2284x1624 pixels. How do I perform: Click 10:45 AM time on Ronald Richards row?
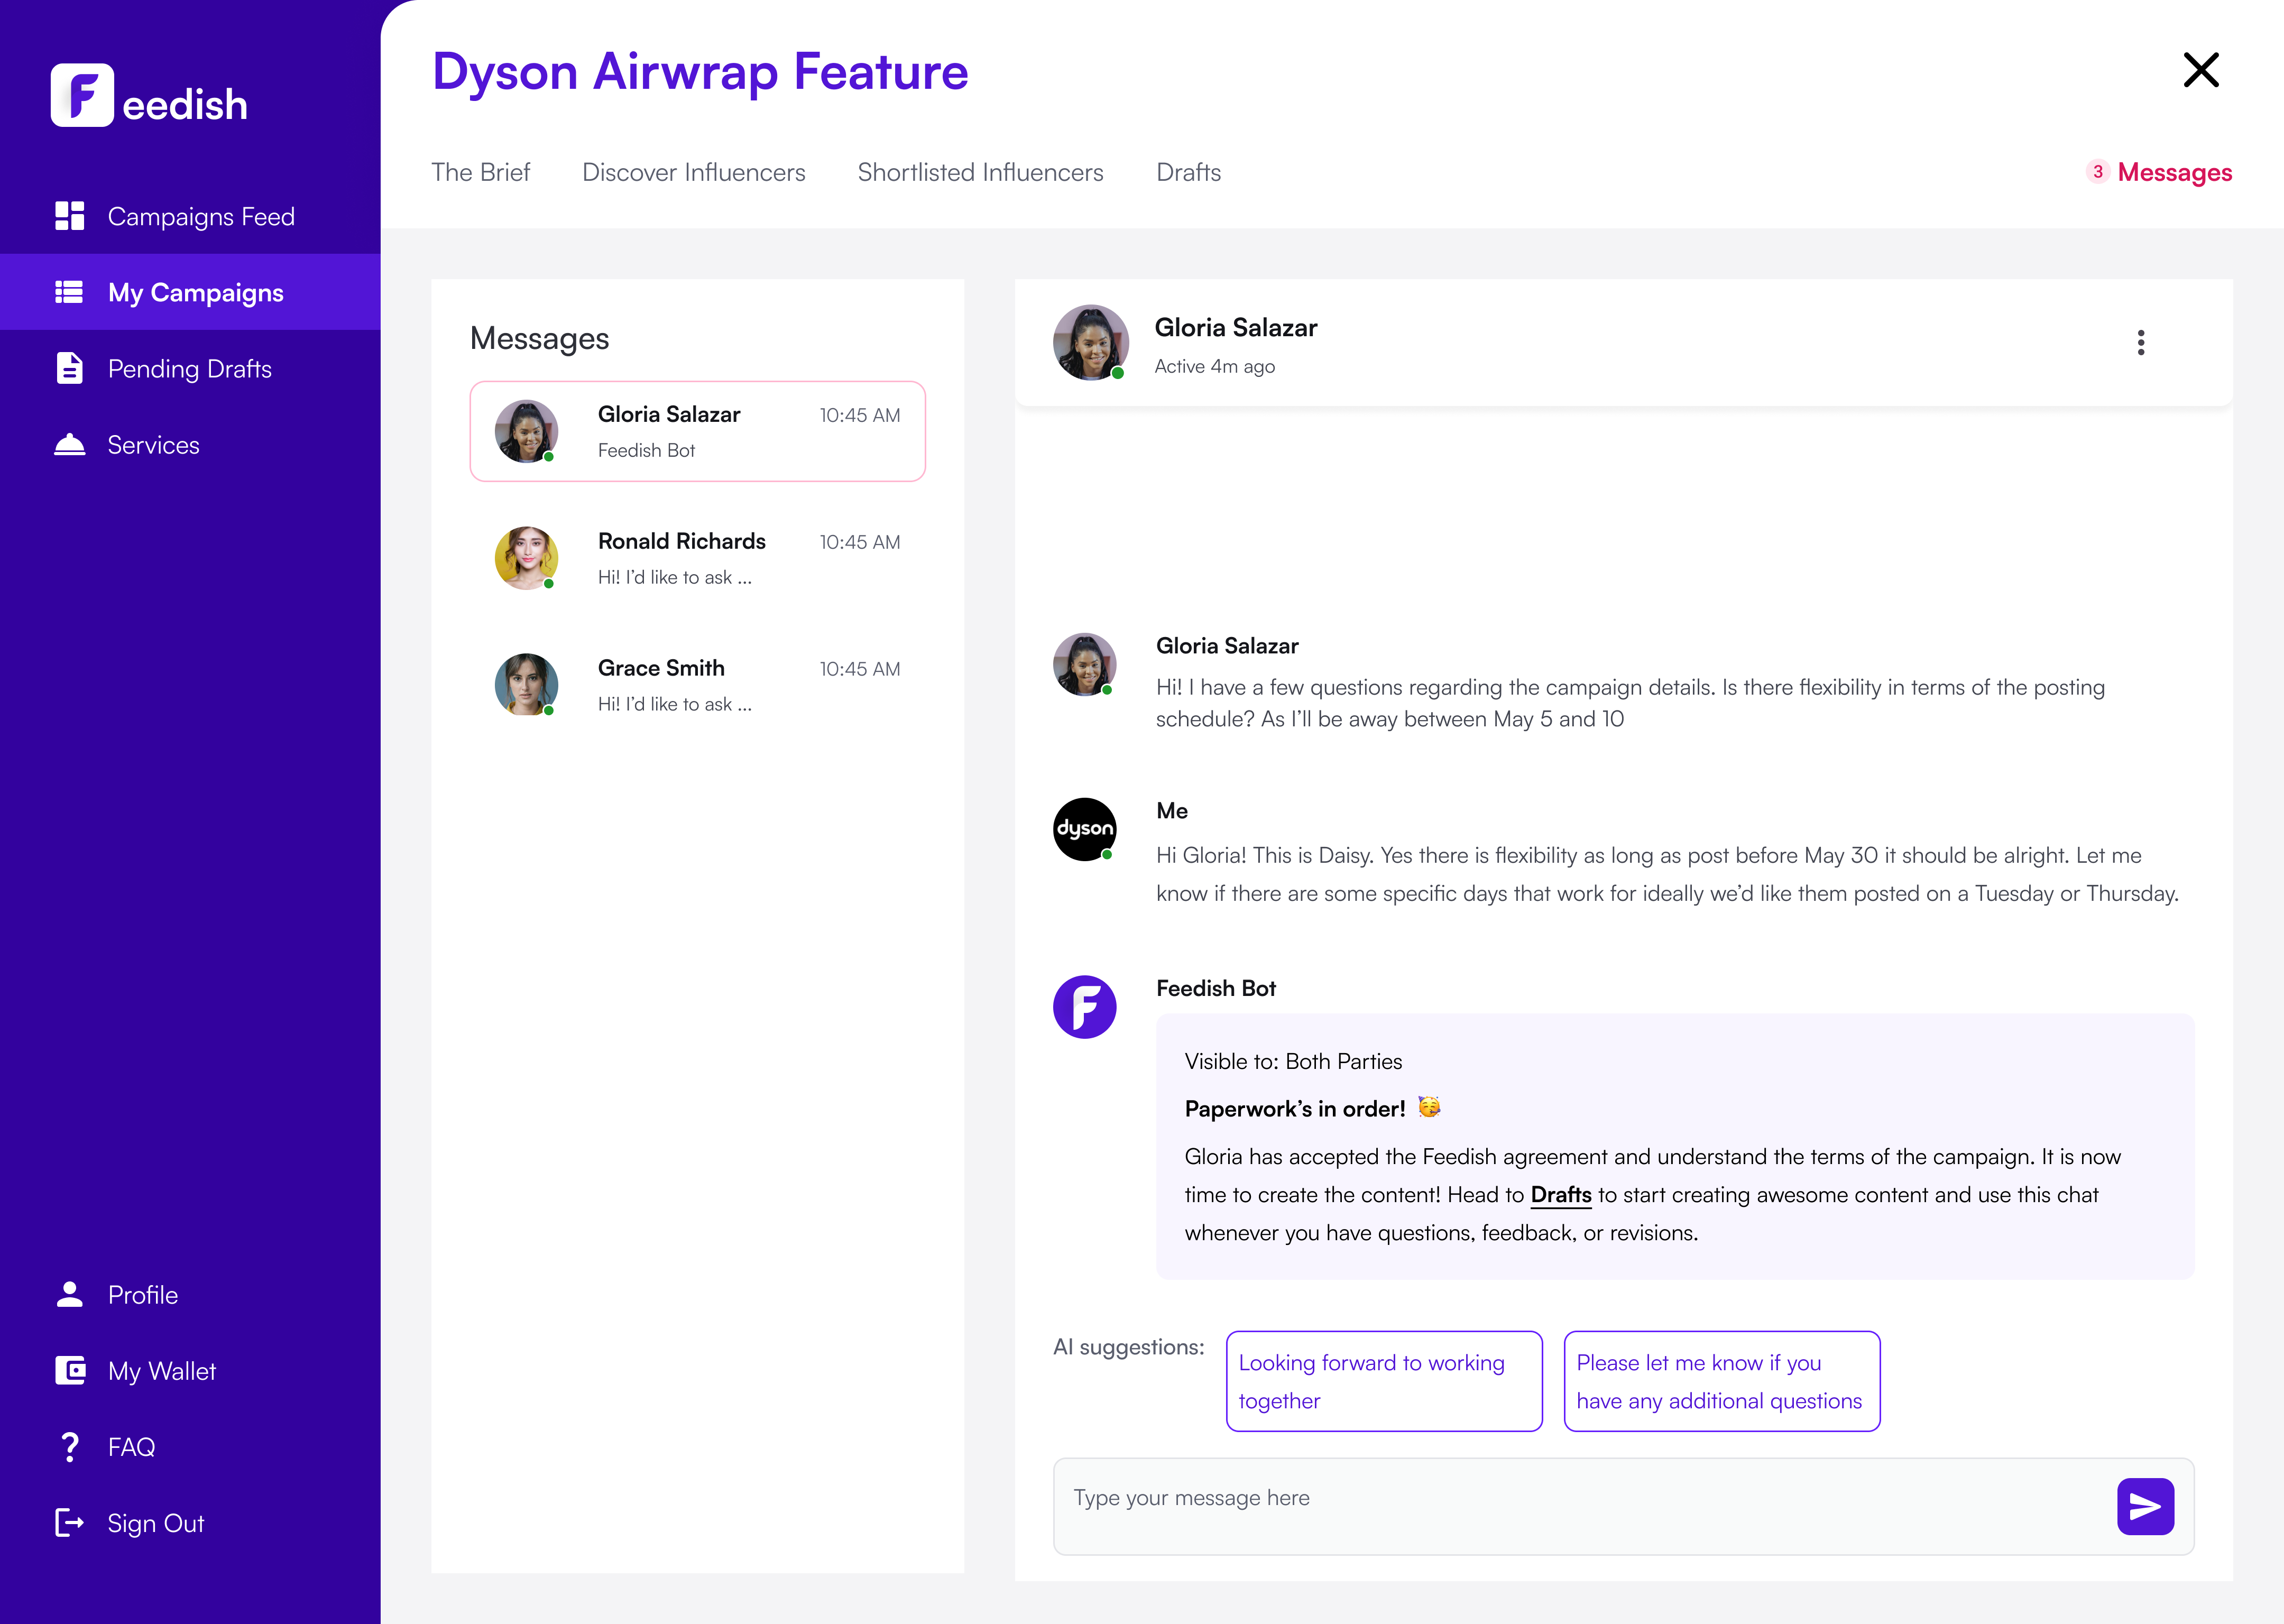pyautogui.click(x=859, y=542)
